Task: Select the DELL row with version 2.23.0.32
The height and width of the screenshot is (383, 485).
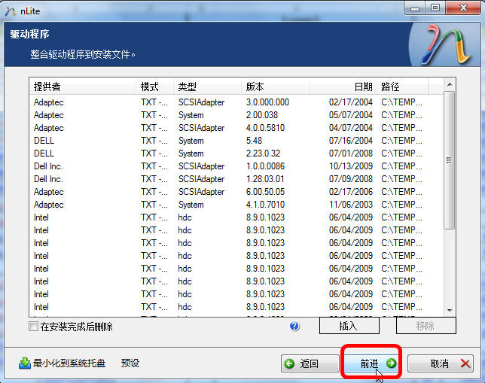Action: coord(236,154)
